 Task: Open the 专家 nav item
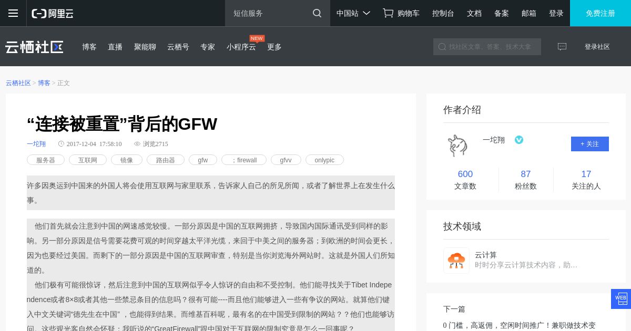(208, 47)
